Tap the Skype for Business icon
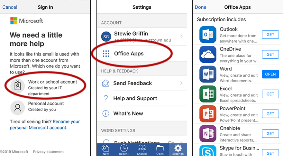This screenshot has width=283, height=156. coord(208,151)
